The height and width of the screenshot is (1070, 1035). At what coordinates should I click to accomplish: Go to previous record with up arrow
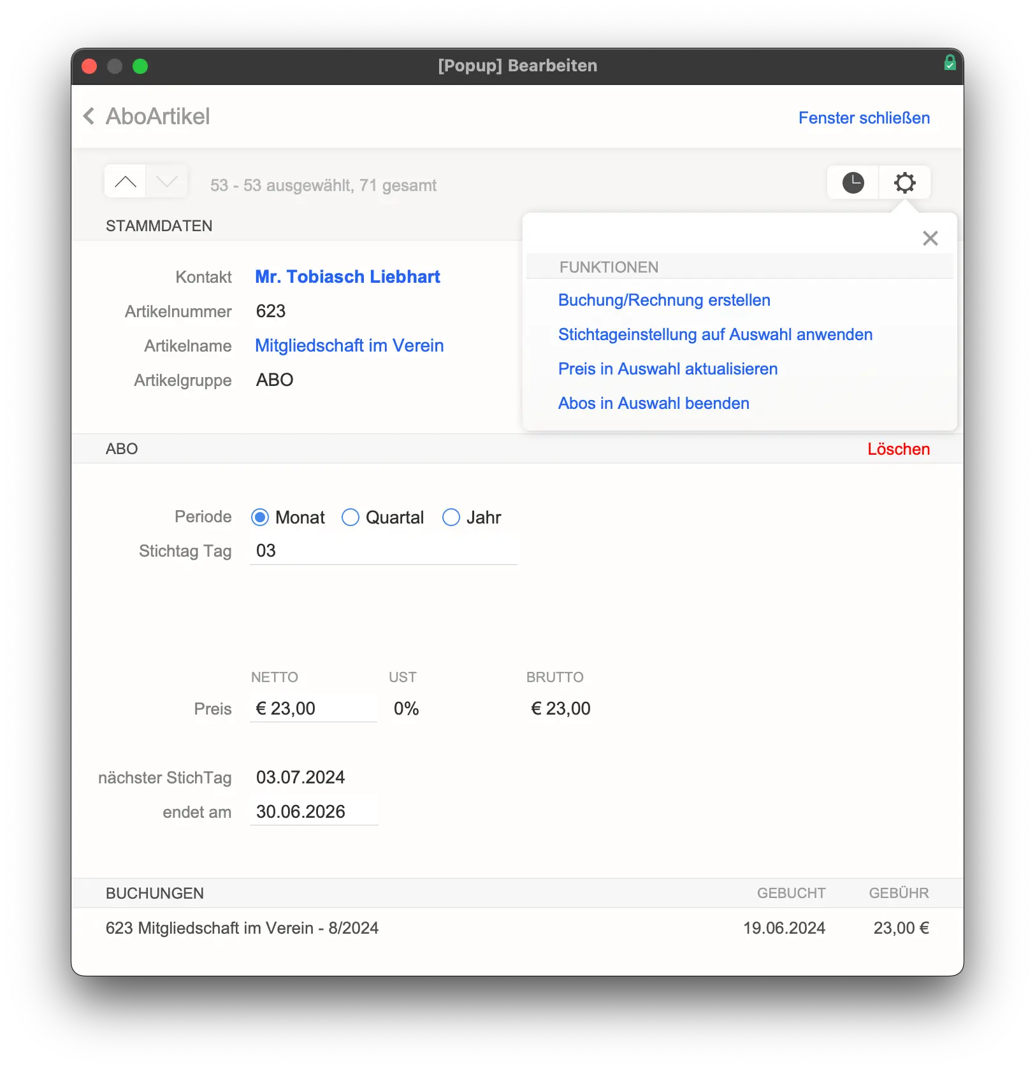click(126, 182)
